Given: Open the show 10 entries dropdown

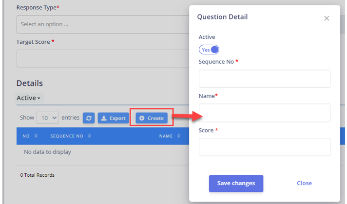Looking at the screenshot, I should [x=48, y=118].
